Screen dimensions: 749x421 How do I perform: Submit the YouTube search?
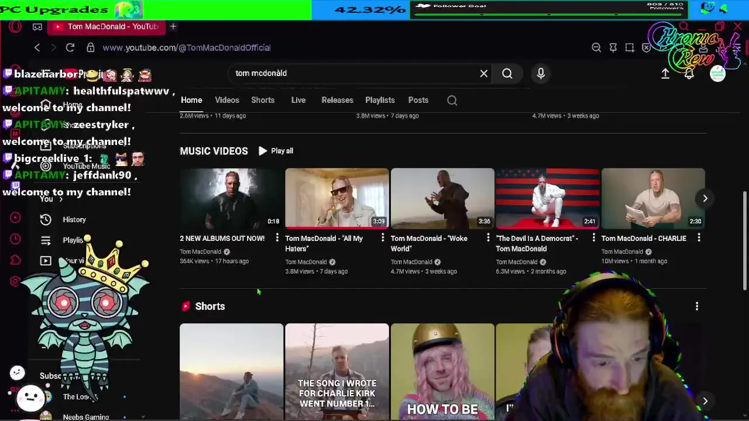(x=507, y=73)
